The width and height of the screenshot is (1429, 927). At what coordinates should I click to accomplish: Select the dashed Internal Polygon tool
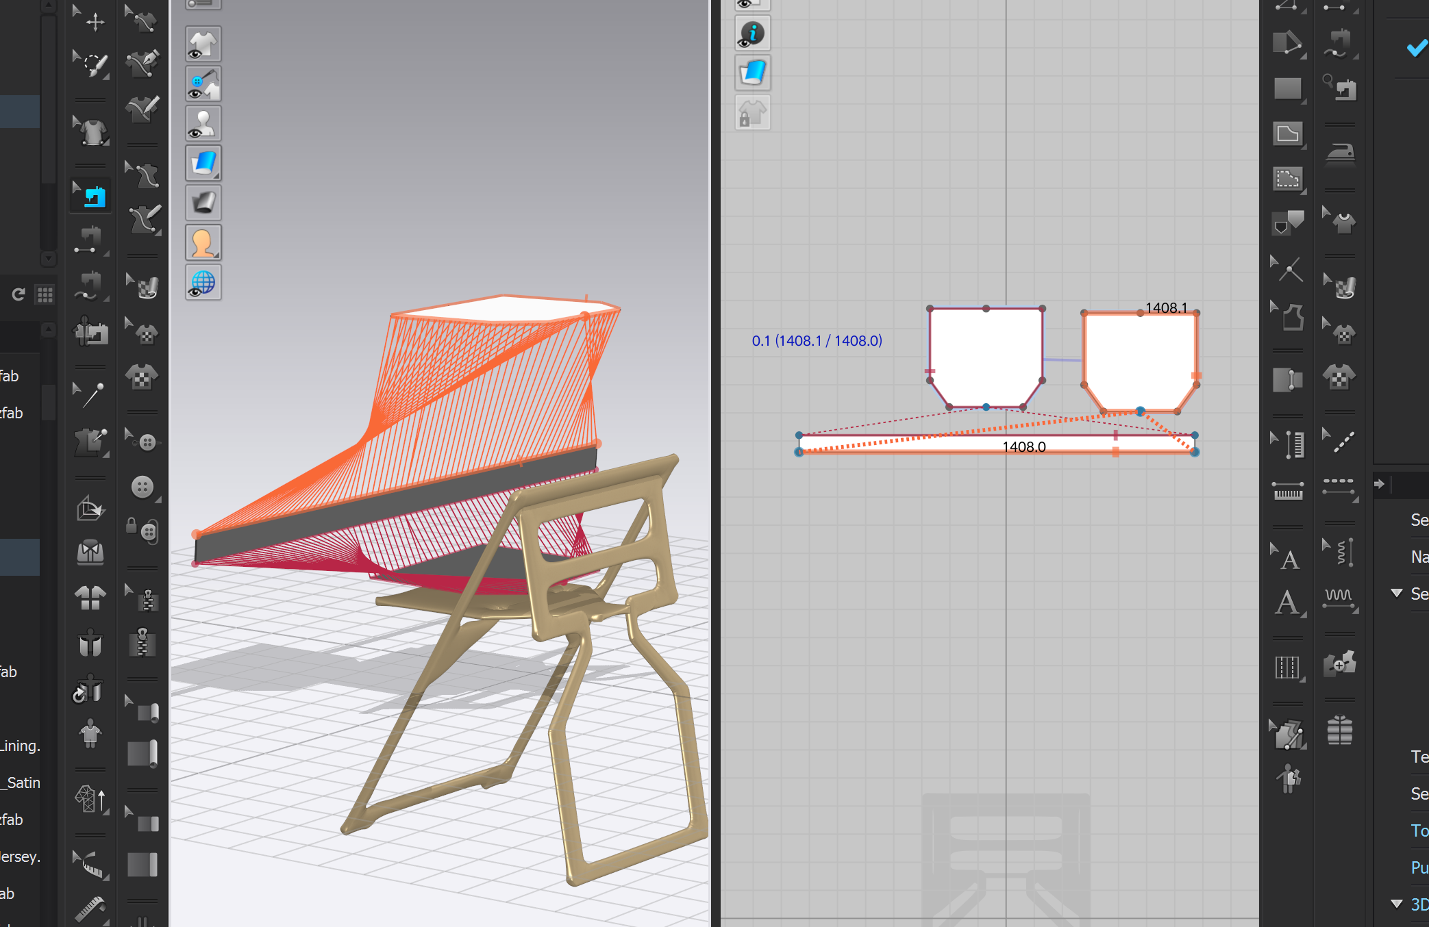(x=1288, y=179)
